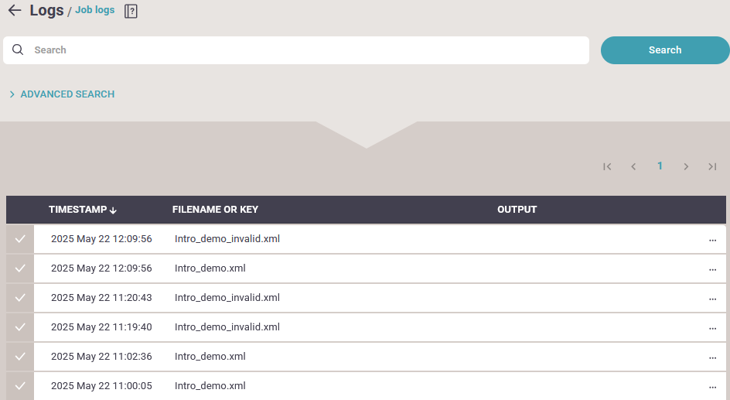Image resolution: width=730 pixels, height=400 pixels.
Task: Go to the next results page
Action: (x=686, y=166)
